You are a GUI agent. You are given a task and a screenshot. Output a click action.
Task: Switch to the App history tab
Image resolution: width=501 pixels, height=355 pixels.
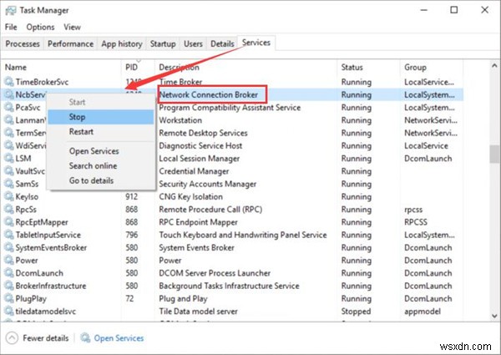[x=122, y=43]
